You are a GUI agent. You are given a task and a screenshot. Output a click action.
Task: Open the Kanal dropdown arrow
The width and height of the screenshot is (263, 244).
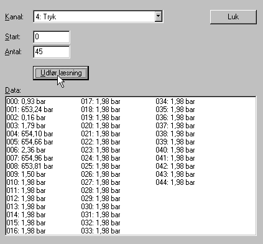coord(158,16)
